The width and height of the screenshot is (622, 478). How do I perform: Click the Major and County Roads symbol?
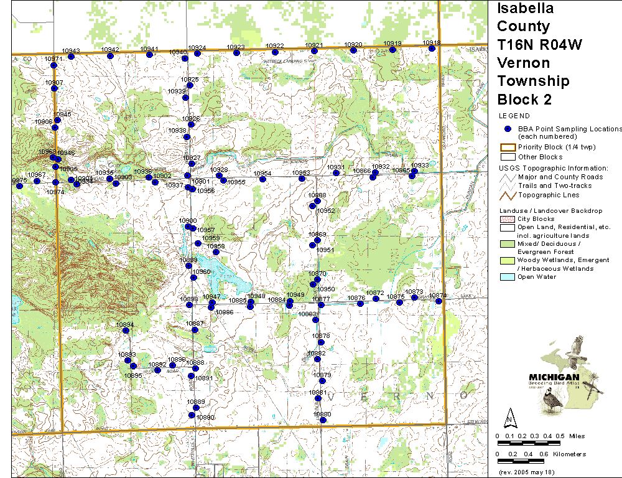pyautogui.click(x=508, y=177)
